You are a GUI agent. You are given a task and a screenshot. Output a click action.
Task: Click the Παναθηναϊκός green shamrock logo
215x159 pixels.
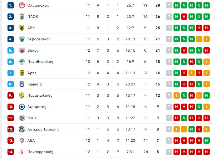tap(22, 62)
